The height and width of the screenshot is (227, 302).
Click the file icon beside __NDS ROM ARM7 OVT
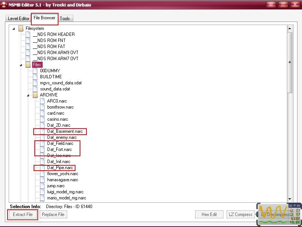pos(28,59)
